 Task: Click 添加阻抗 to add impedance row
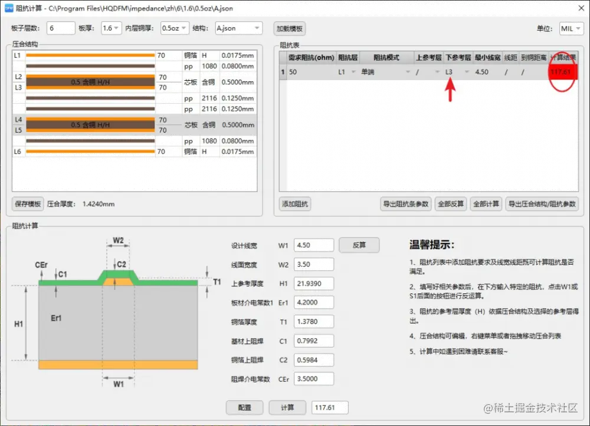point(295,204)
